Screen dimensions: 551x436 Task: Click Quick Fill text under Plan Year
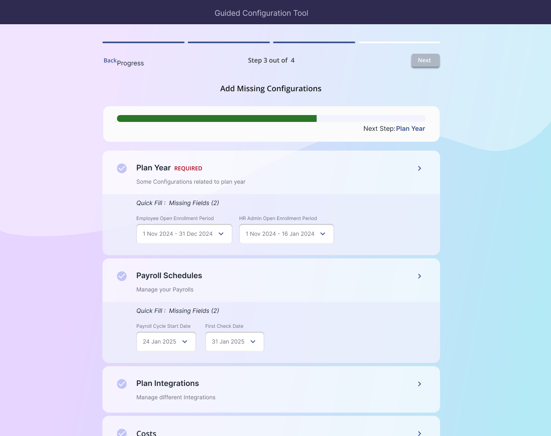(177, 203)
